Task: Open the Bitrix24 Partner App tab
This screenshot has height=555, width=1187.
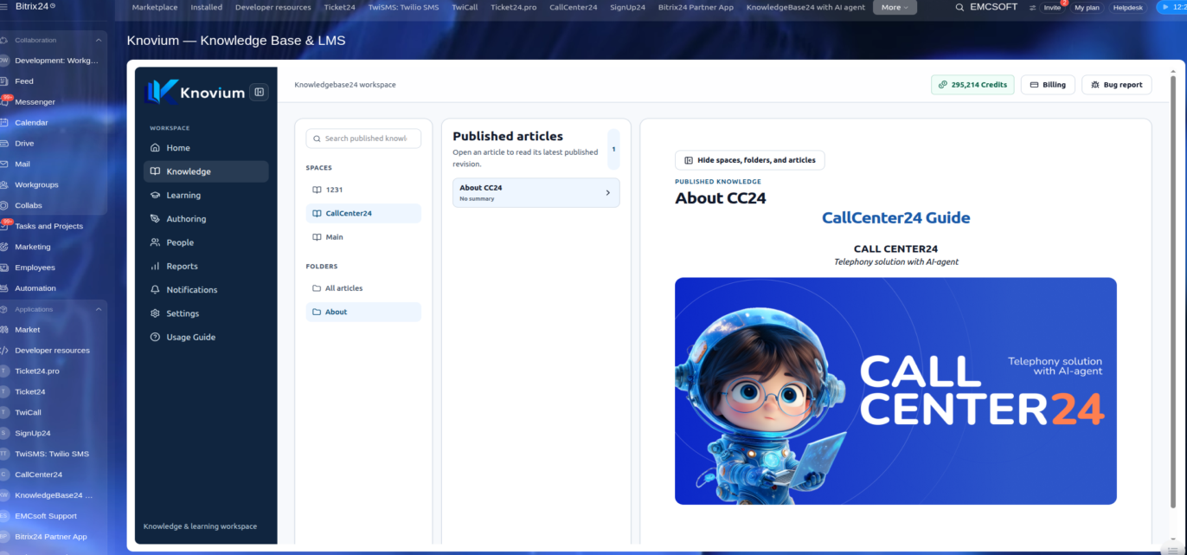Action: (x=696, y=7)
